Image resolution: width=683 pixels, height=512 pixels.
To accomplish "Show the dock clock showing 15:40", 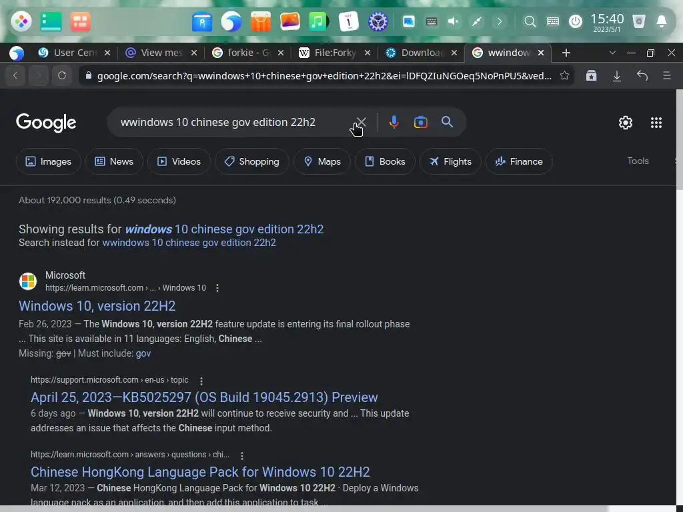I will point(607,22).
